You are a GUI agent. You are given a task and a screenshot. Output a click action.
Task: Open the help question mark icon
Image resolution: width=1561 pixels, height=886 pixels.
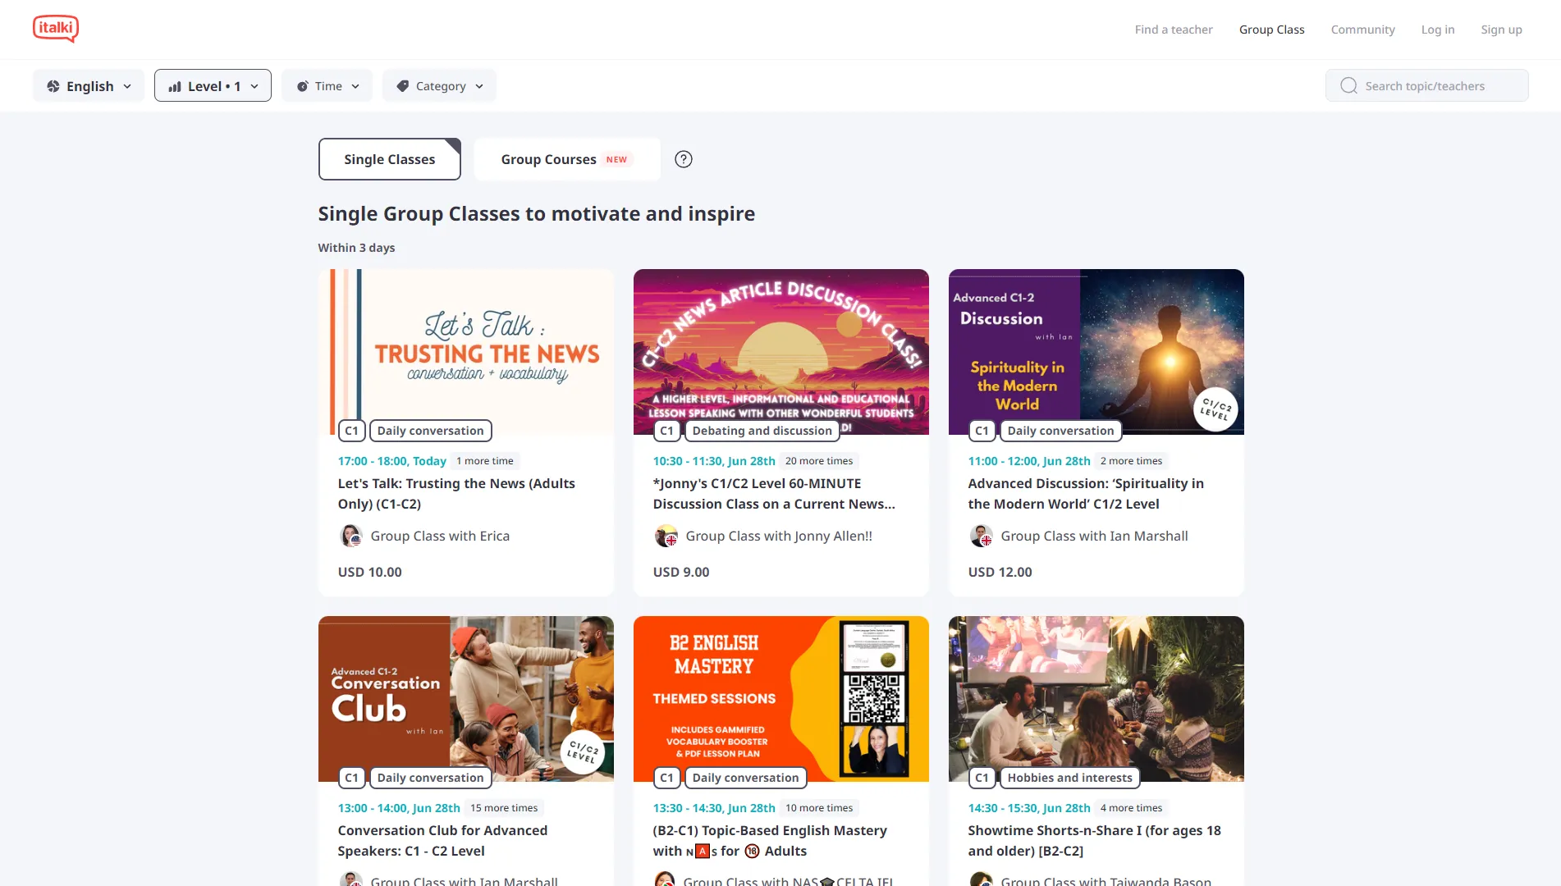[684, 159]
